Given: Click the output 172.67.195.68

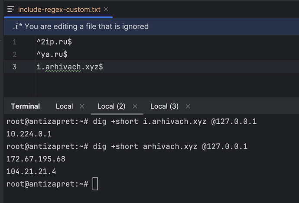Looking at the screenshot, I should coord(36,159).
